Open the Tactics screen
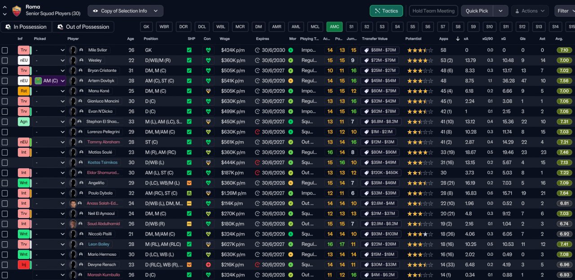575x280 pixels. [x=386, y=11]
